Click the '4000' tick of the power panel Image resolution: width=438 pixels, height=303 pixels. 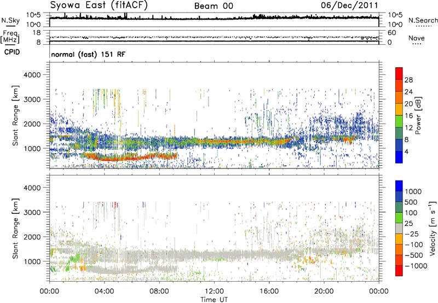tap(32, 75)
